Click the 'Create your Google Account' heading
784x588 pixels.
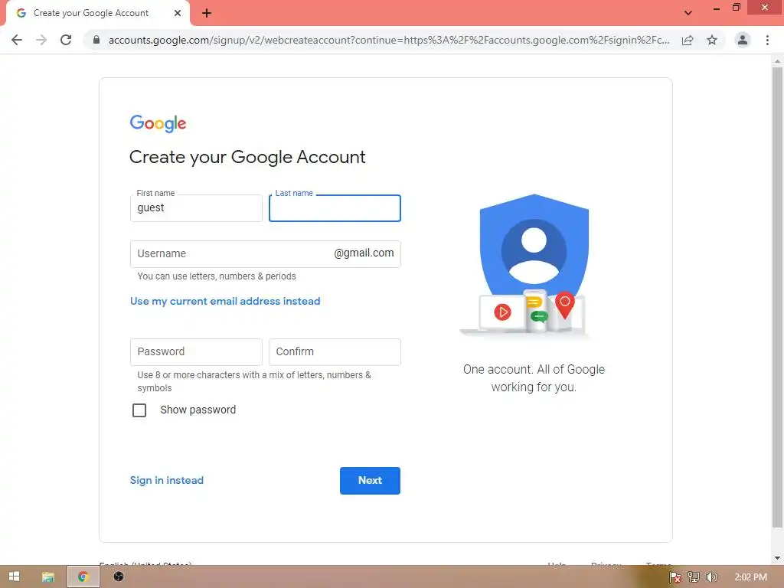pos(247,157)
